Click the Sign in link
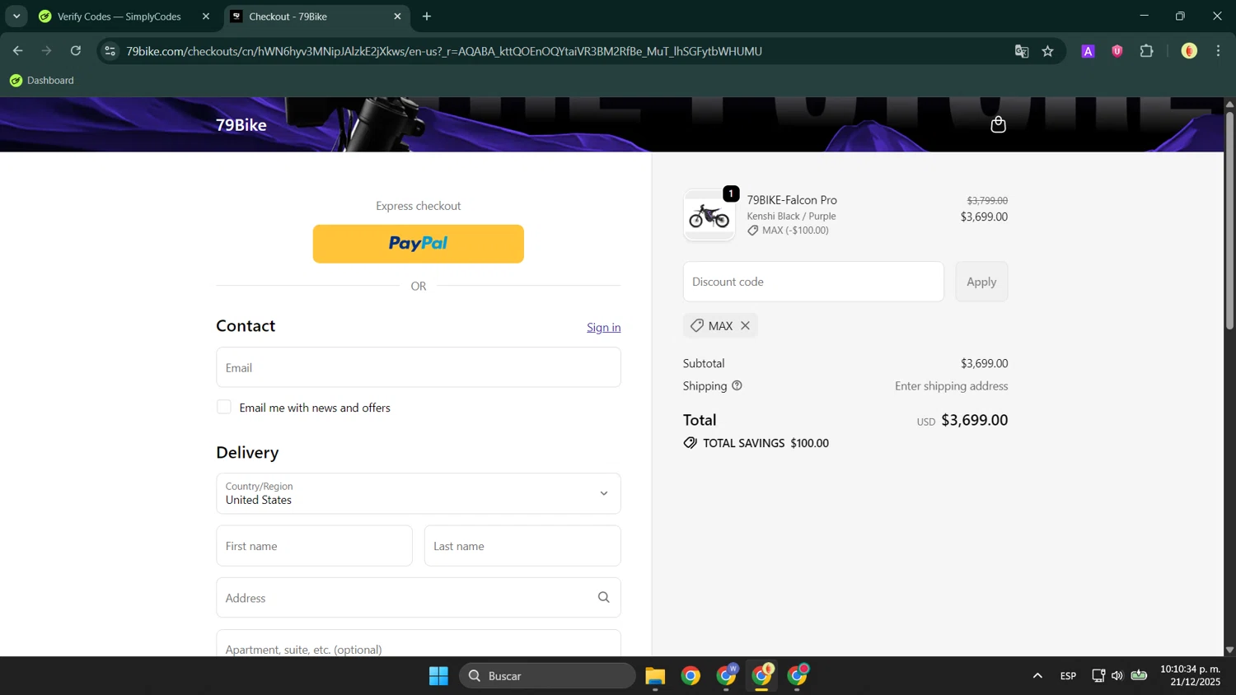 pos(603,328)
